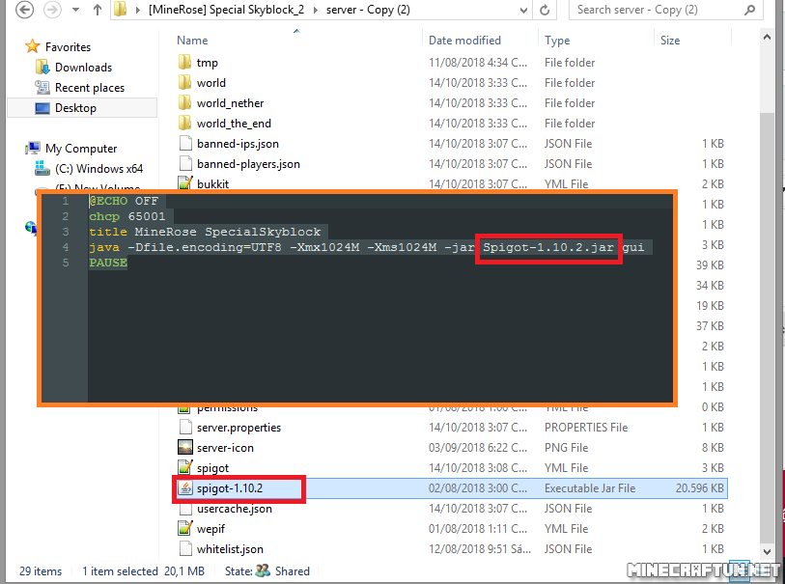Click the Executable Jar File type cell
This screenshot has width=785, height=584.
click(x=590, y=488)
